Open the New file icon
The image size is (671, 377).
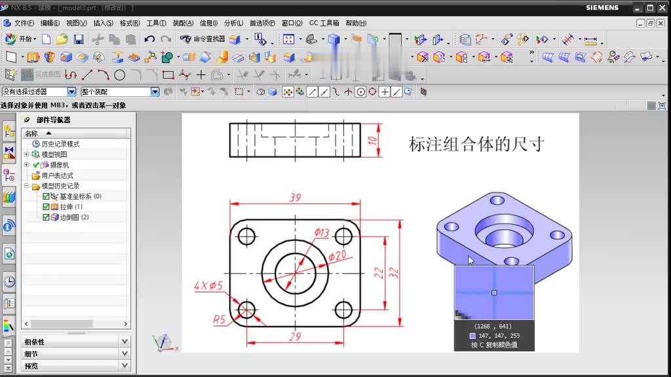[x=46, y=39]
